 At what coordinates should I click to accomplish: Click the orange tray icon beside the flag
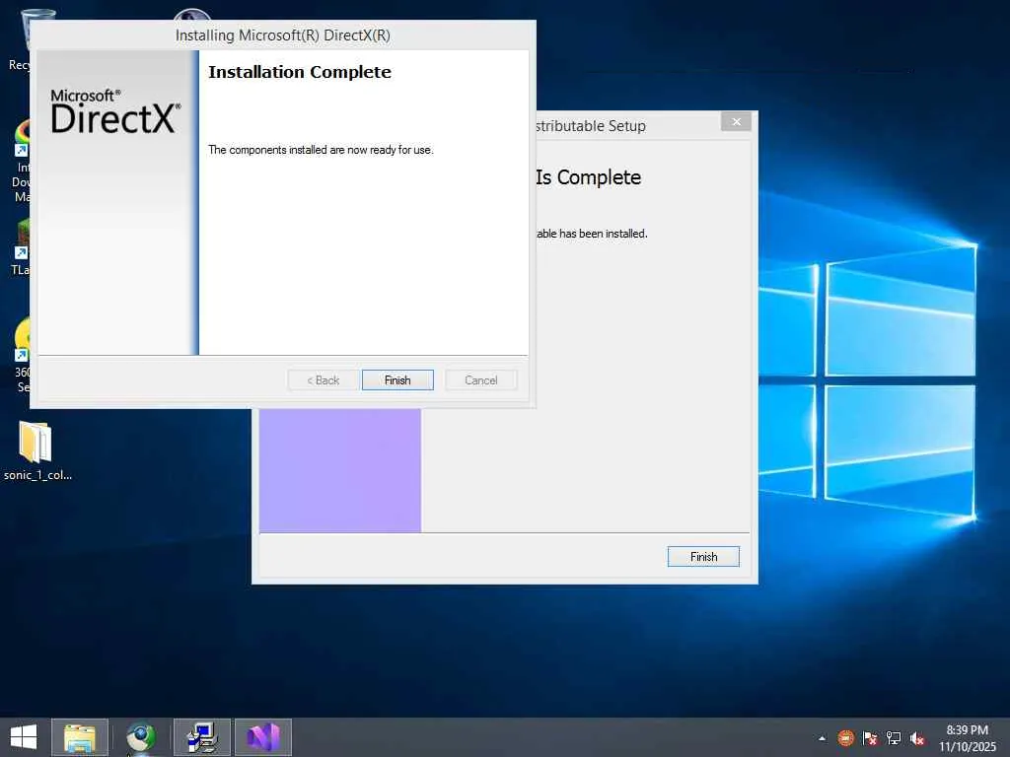click(845, 737)
